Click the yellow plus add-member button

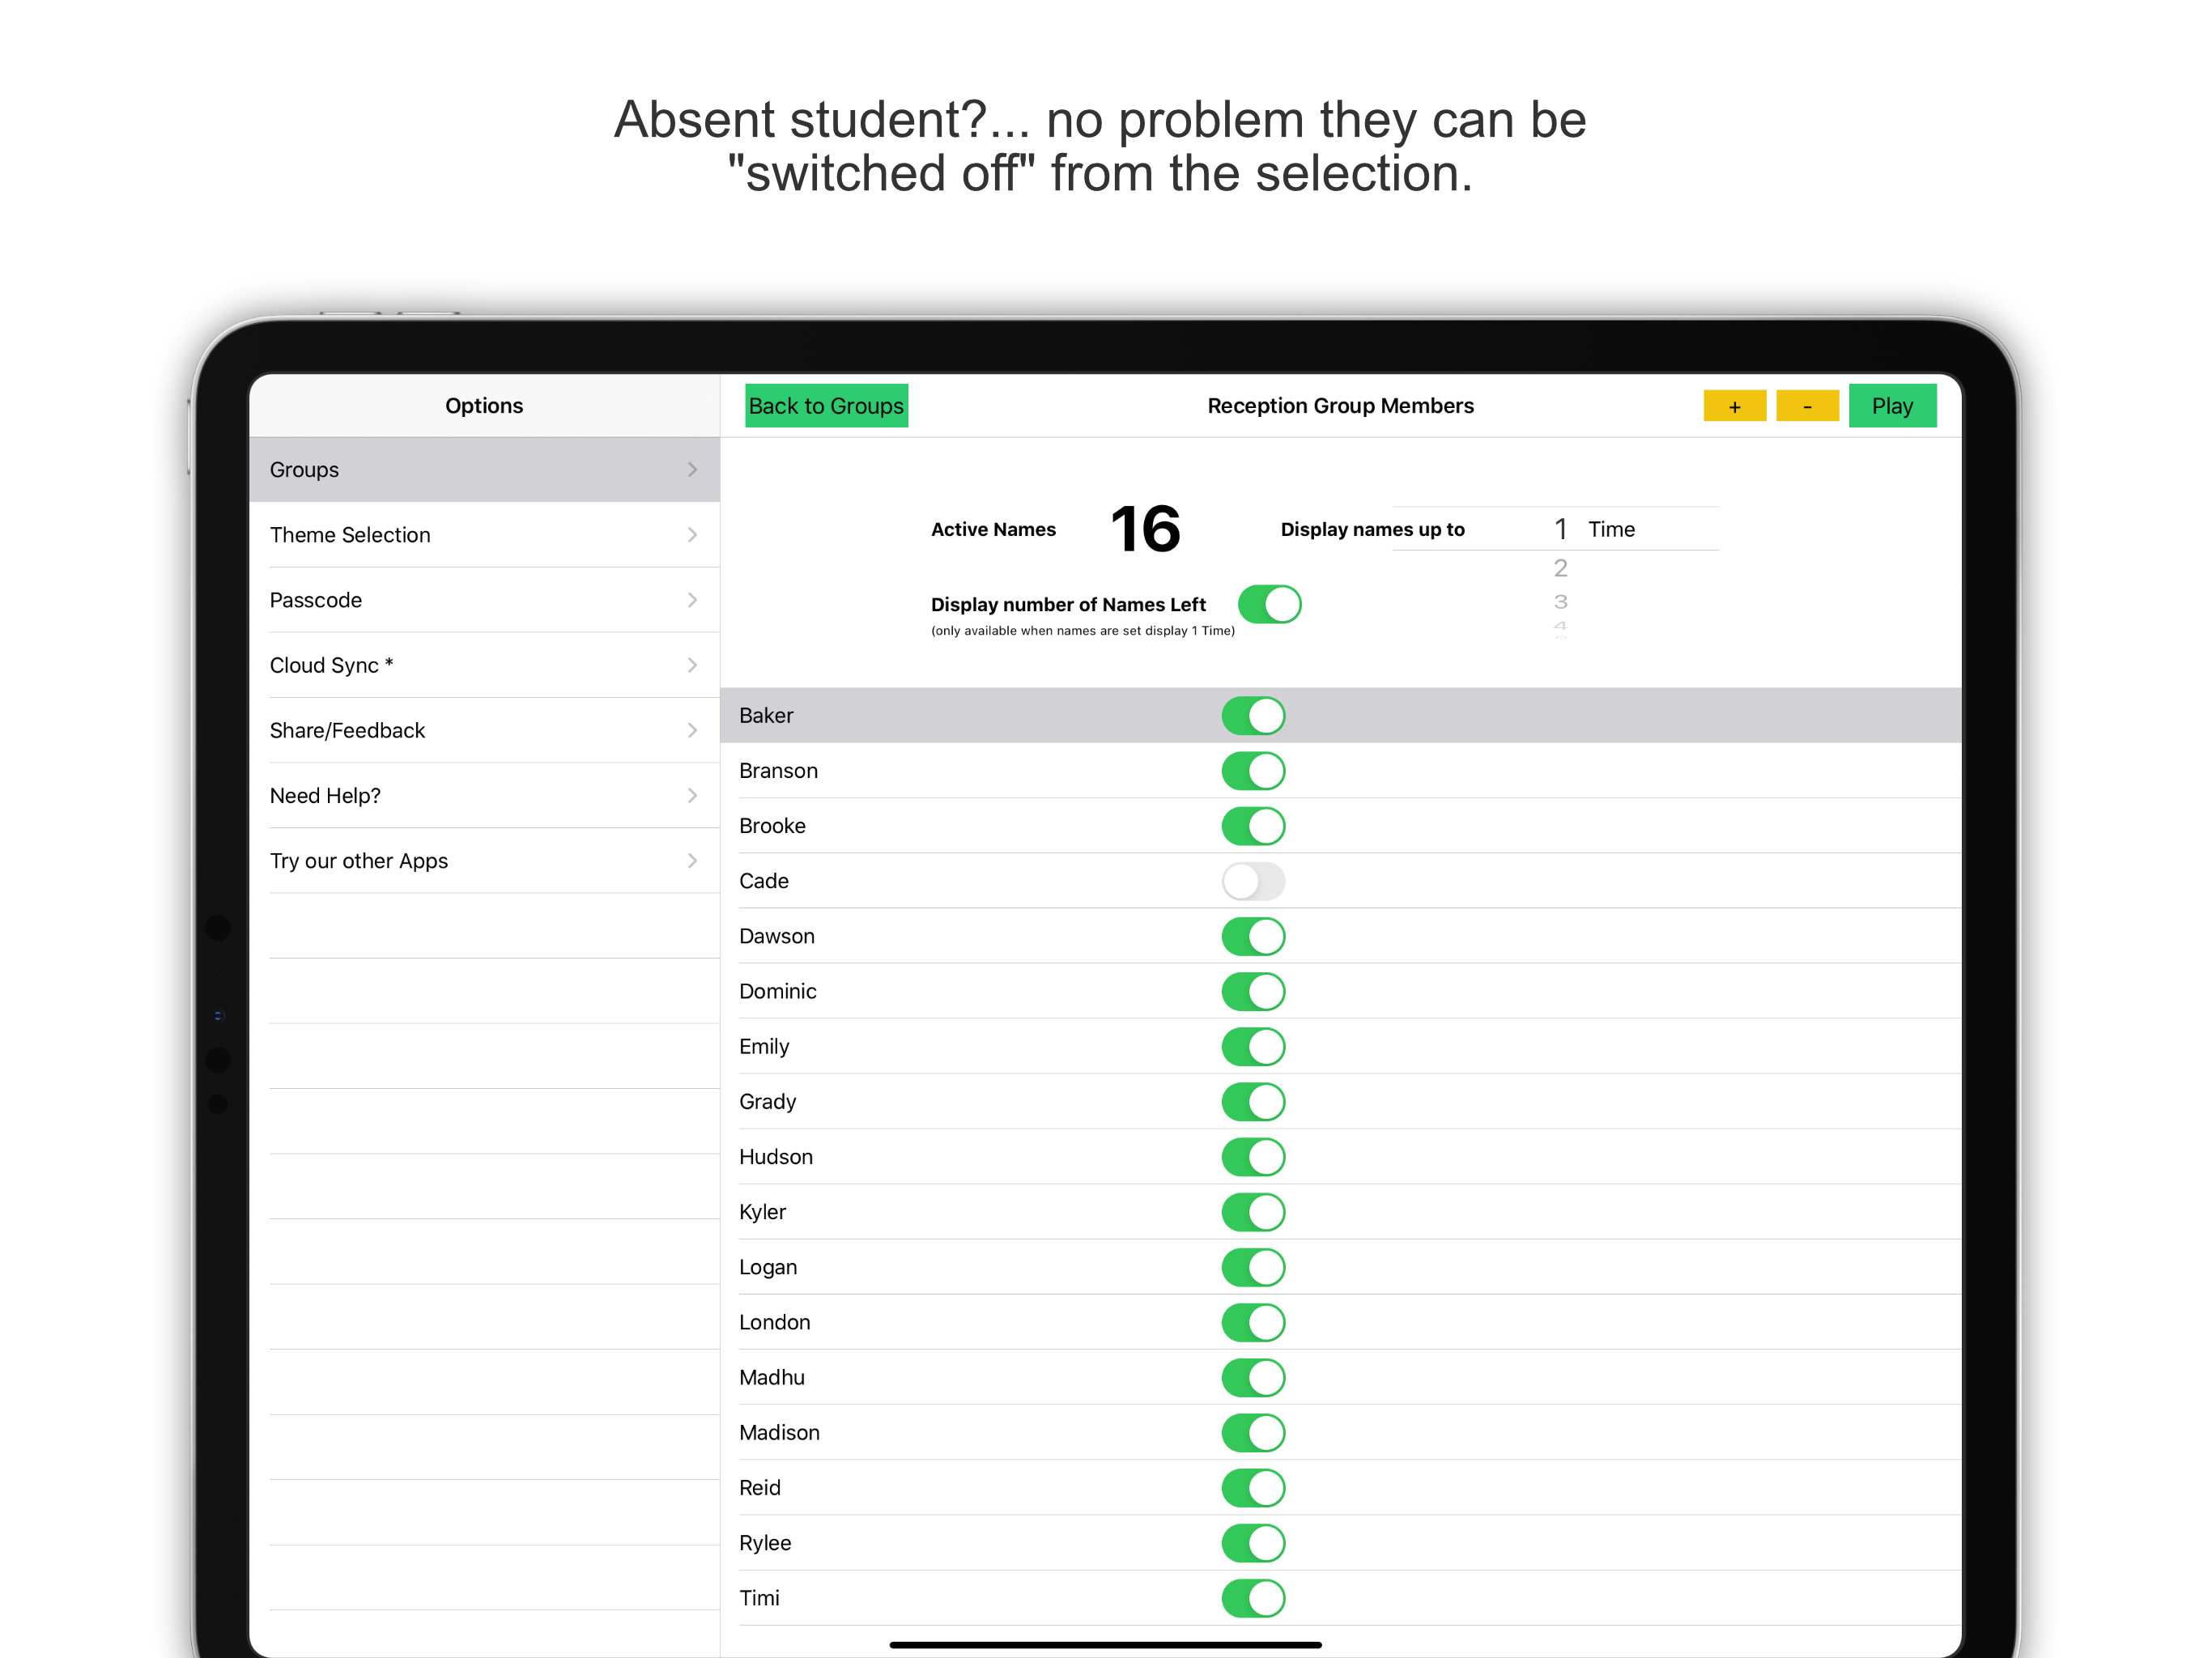coord(1734,406)
